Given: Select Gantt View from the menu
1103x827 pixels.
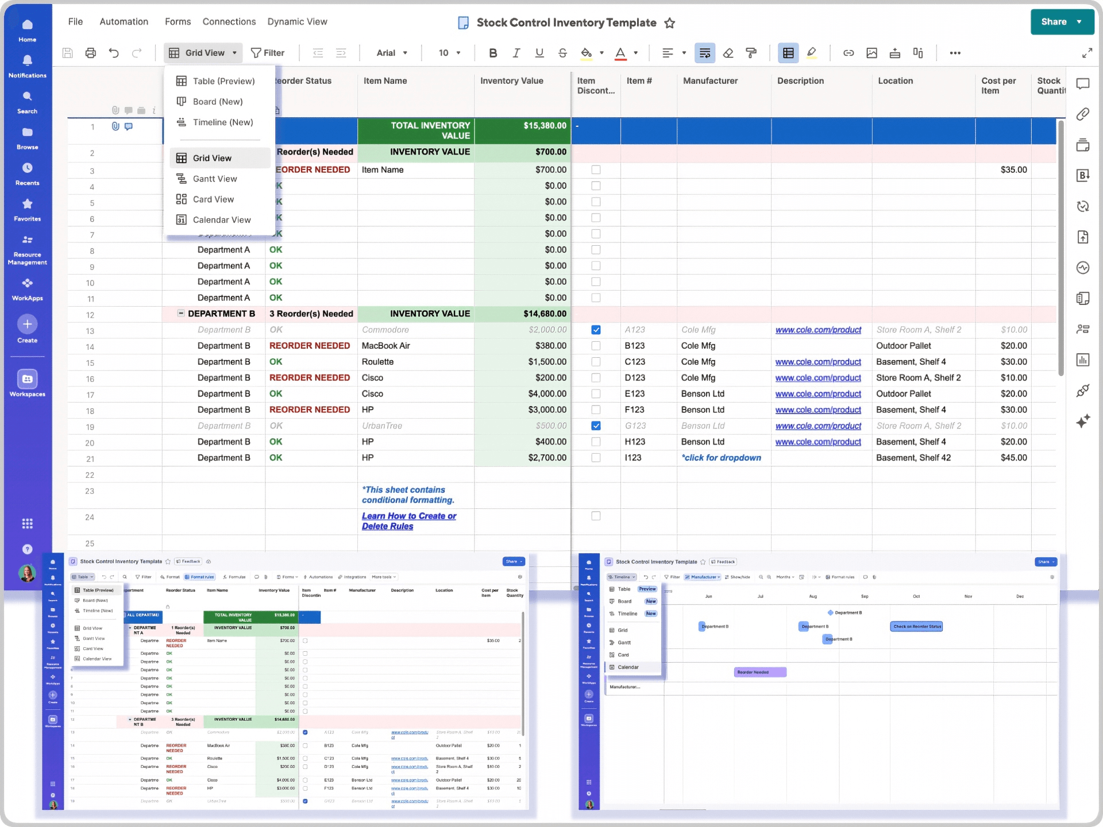Looking at the screenshot, I should coord(214,179).
